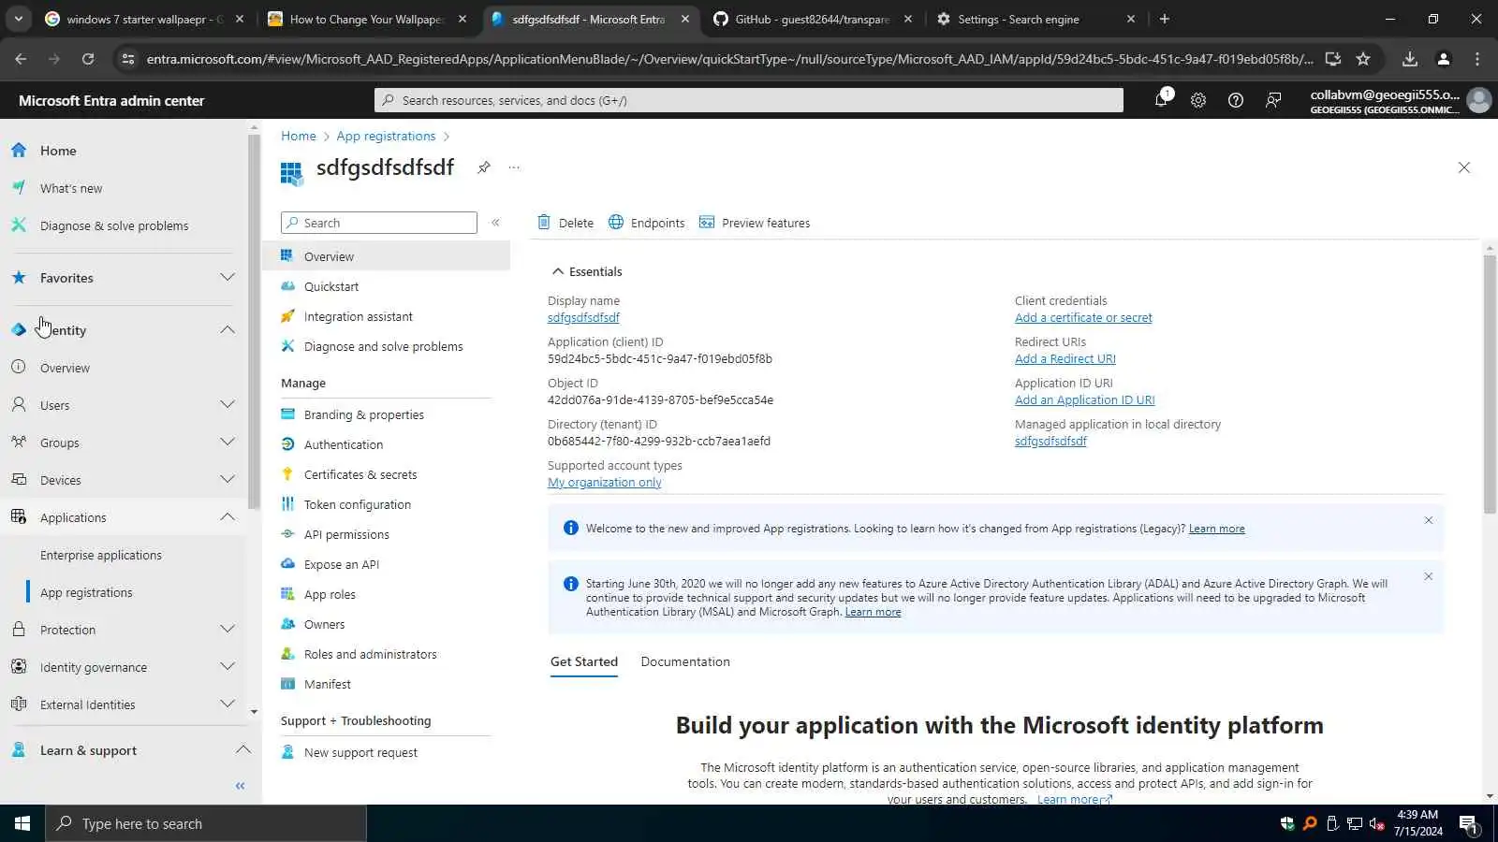Screen dimensions: 1498x842
Task: Click Add a Redirect URI link
Action: click(1065, 359)
